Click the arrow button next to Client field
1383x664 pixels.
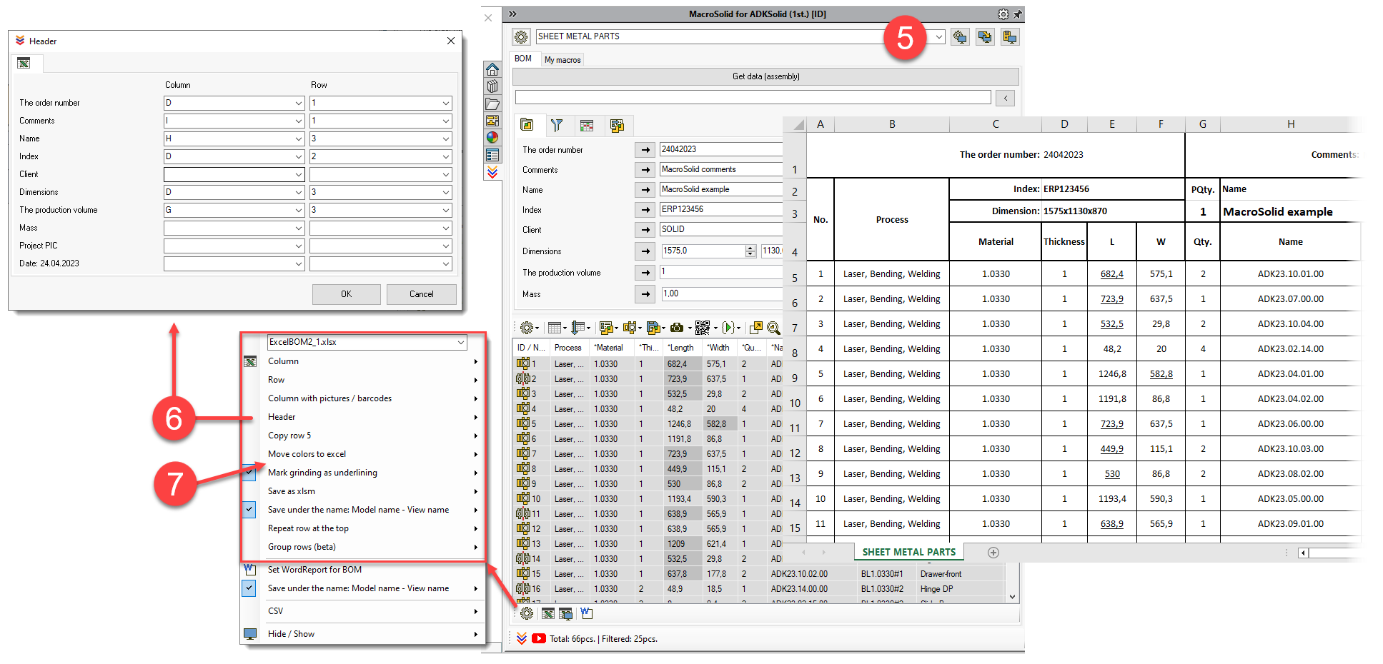(x=645, y=229)
